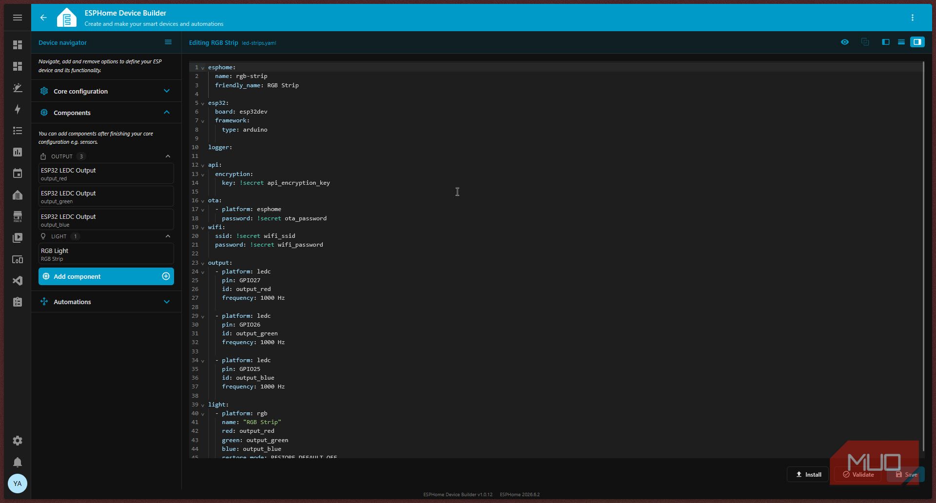Click the ESPHome Device Builder house logo

67,18
